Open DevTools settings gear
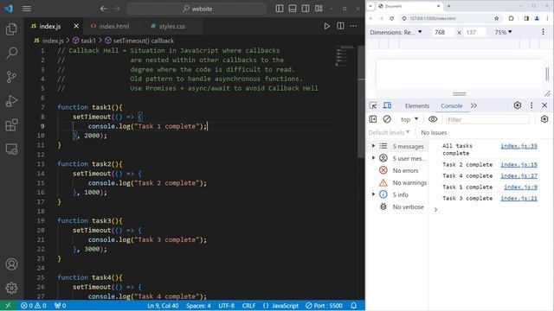 click(518, 105)
